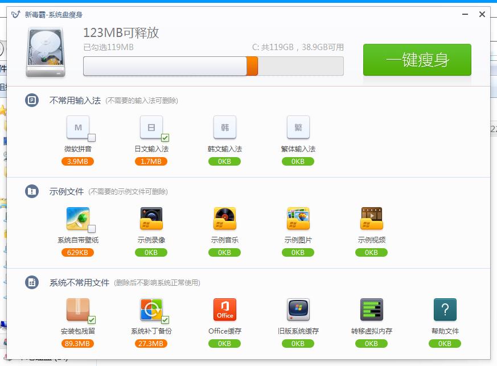Click the 安装包残留 label
Screen dimensions: 497x366
point(78,331)
